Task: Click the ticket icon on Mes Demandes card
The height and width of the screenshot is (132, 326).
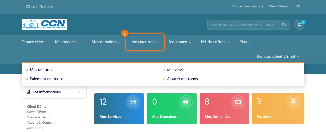Action: pos(238,102)
